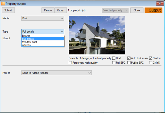
Task: Open the Media dropdown
Action: click(x=43, y=18)
